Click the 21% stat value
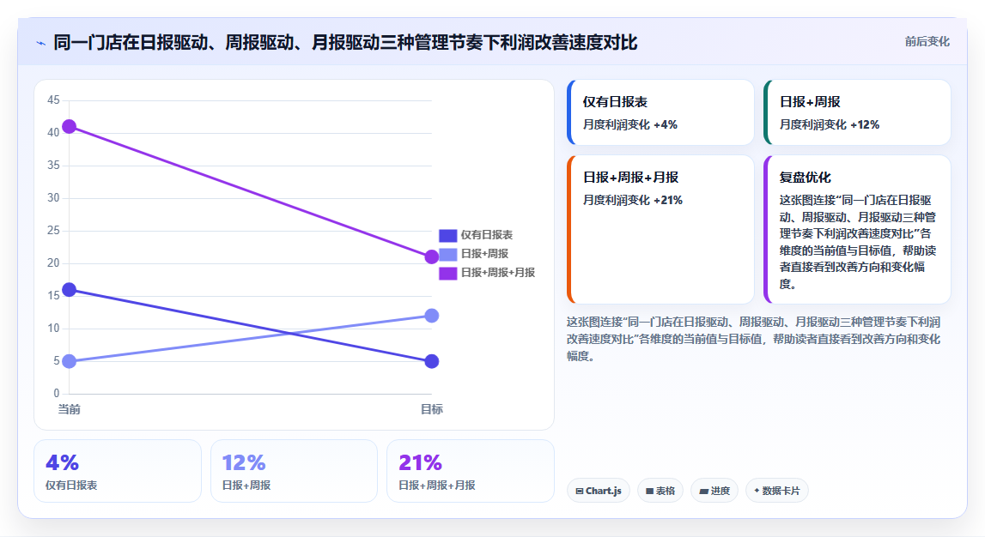This screenshot has width=985, height=537. coord(420,462)
